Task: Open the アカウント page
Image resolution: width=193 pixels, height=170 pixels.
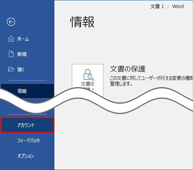Action: (27, 125)
